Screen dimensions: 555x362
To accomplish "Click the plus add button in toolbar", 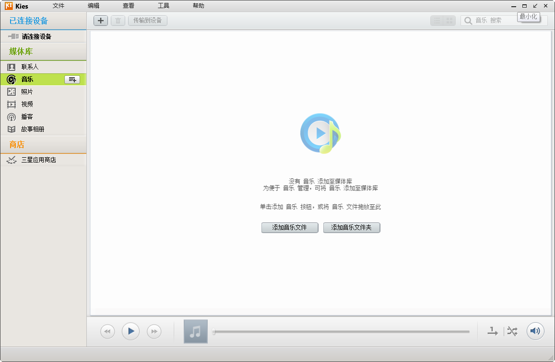I will pyautogui.click(x=101, y=21).
